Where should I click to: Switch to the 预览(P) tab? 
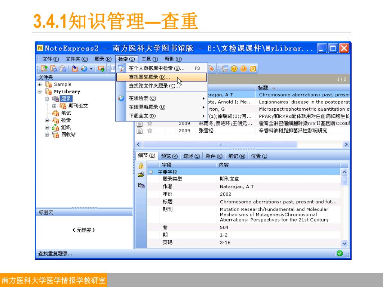click(169, 156)
